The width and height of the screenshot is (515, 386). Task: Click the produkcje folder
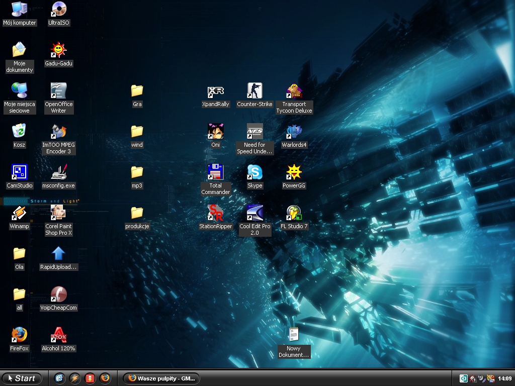pos(137,213)
